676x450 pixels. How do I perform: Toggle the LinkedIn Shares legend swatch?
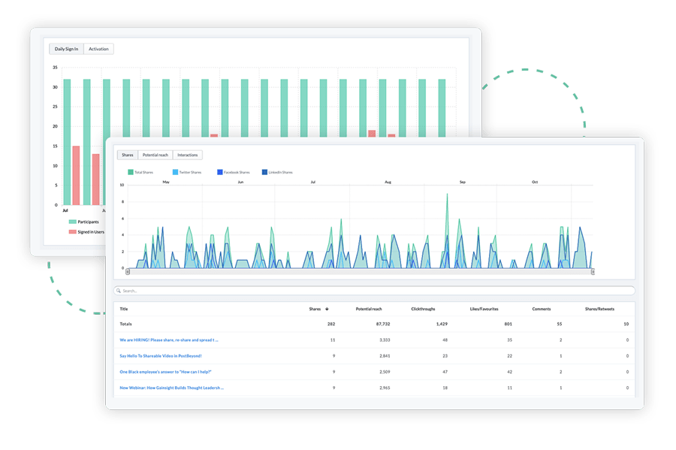click(264, 173)
